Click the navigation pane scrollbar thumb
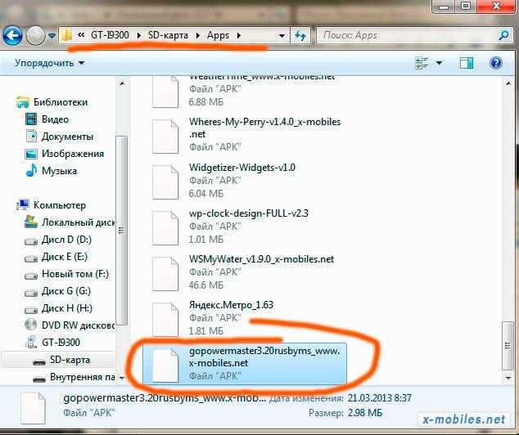519x435 pixels. (121, 231)
